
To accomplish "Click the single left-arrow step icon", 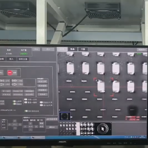I will click(2, 84).
